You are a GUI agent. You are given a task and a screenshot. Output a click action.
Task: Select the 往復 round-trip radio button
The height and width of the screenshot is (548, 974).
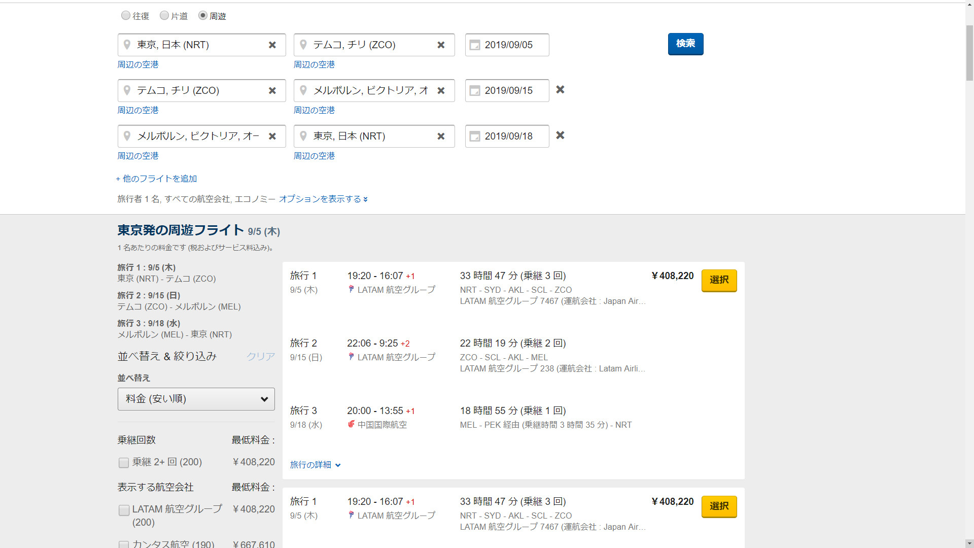(126, 16)
